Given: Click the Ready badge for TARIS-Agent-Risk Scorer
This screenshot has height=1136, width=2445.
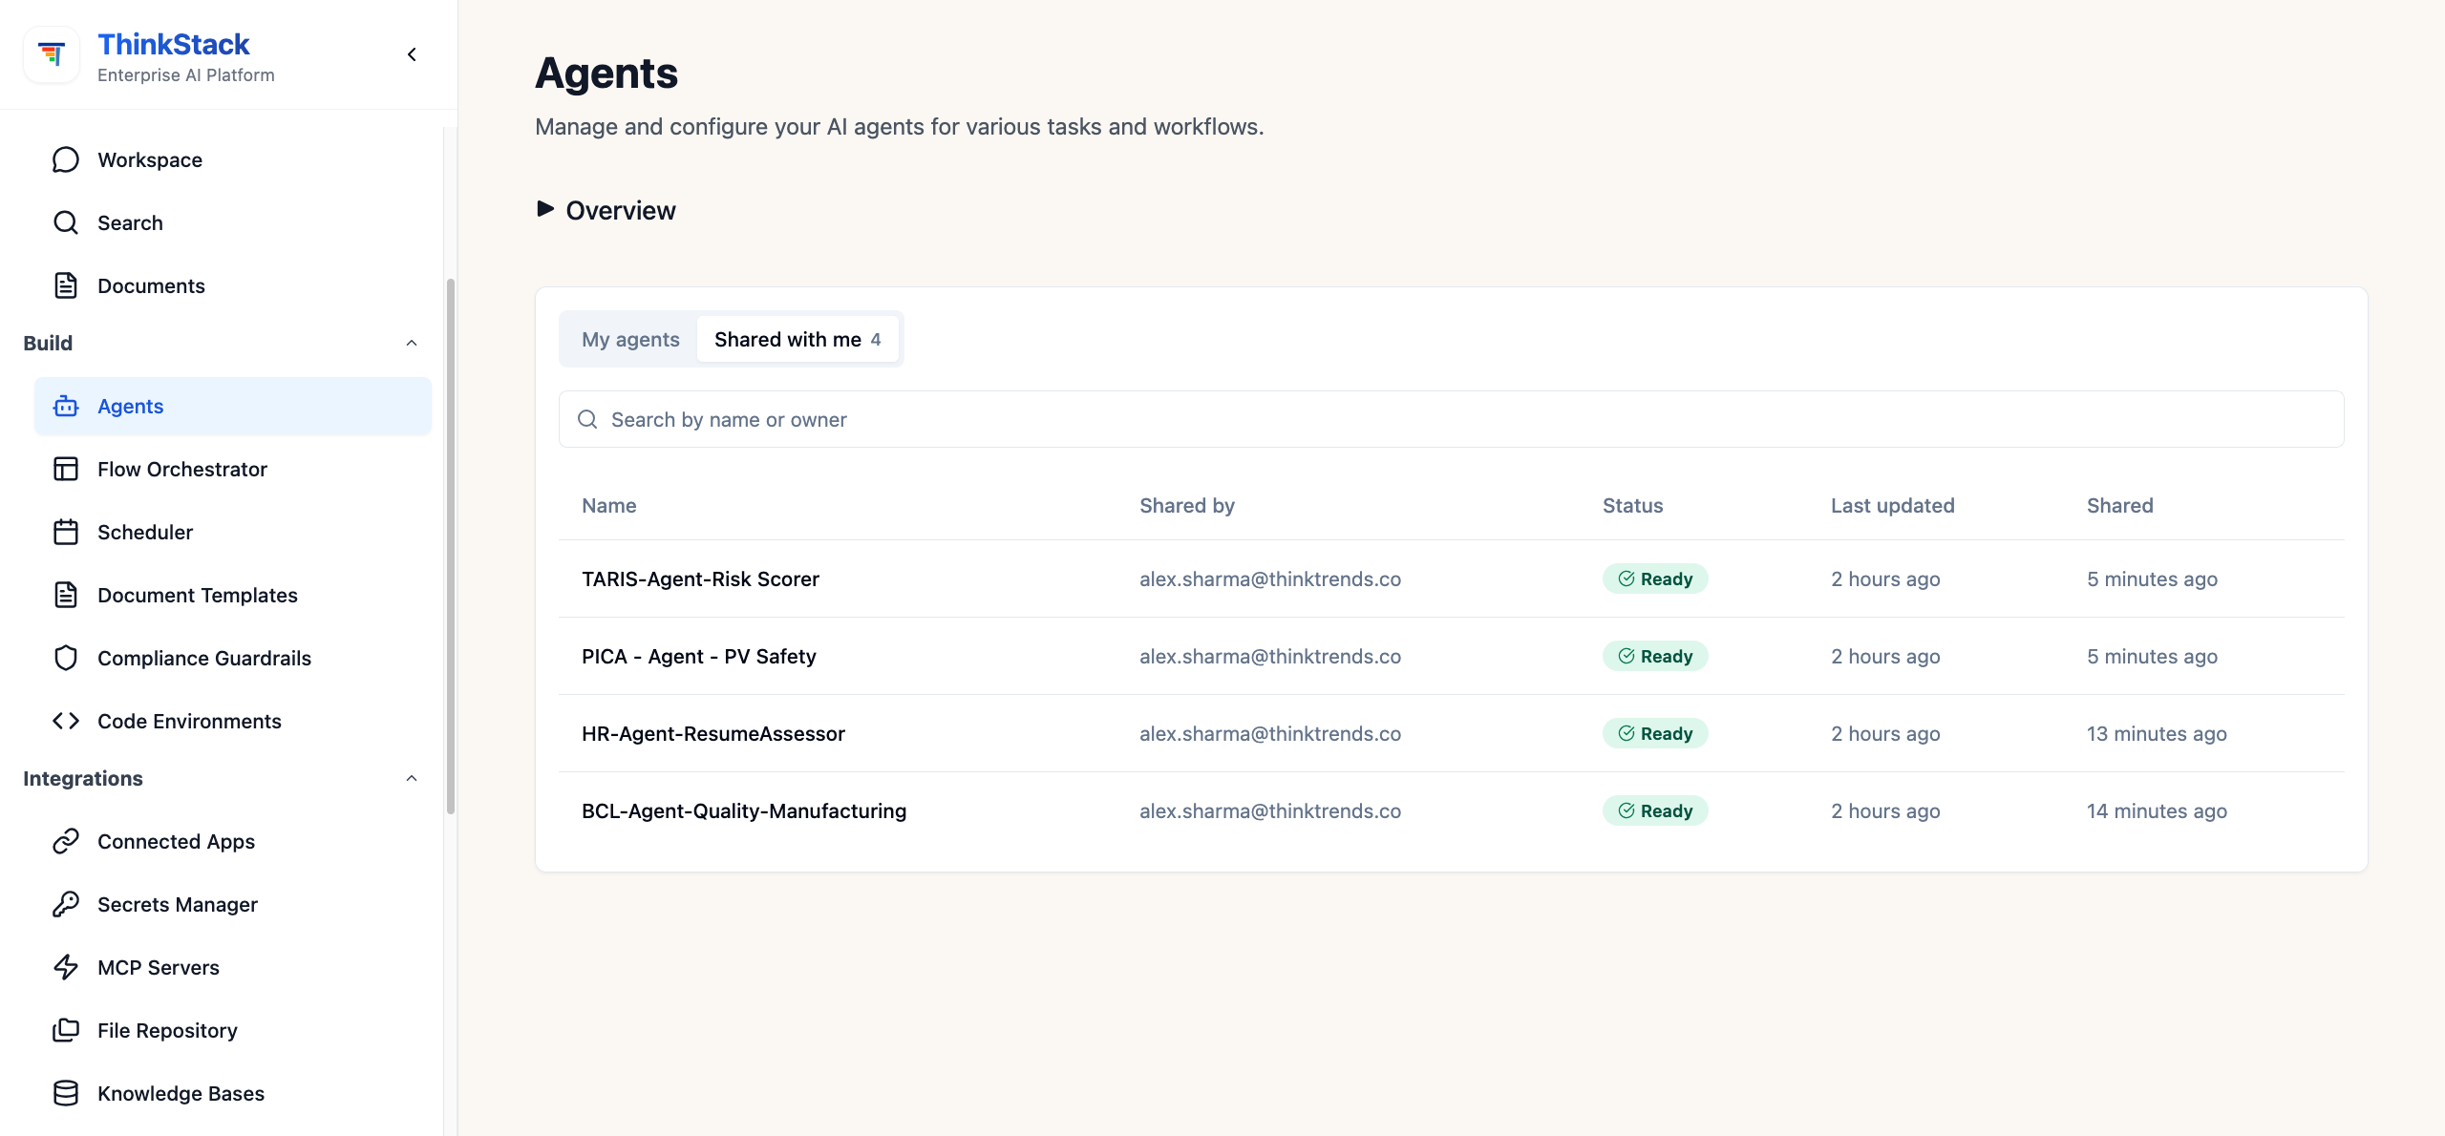Looking at the screenshot, I should tap(1654, 579).
